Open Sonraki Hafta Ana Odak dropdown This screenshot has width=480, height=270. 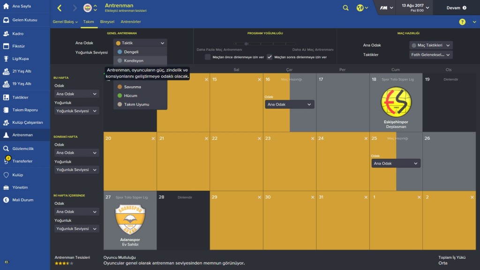point(76,153)
